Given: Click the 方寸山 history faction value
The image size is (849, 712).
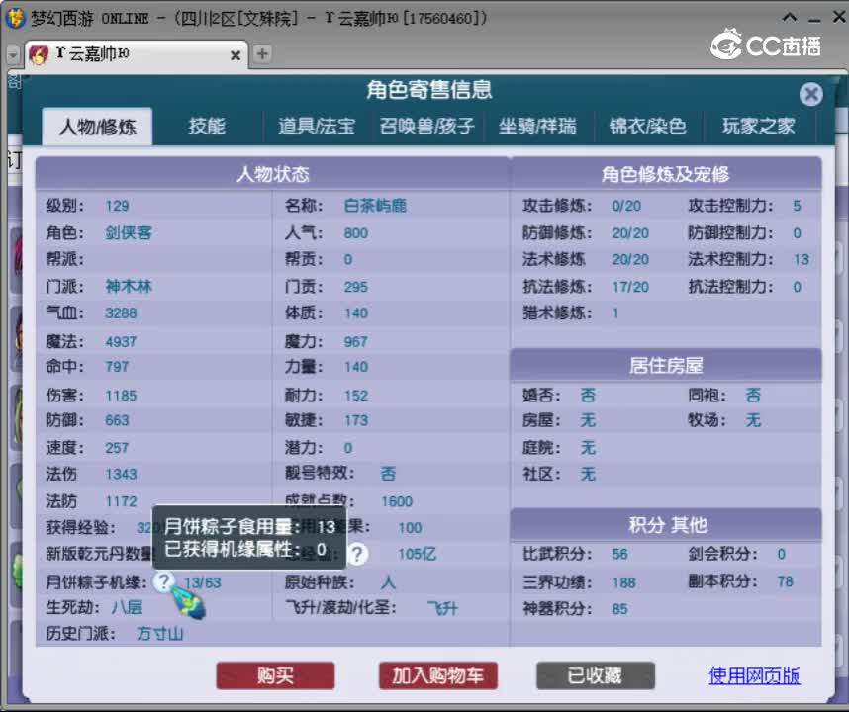Looking at the screenshot, I should pyautogui.click(x=159, y=634).
